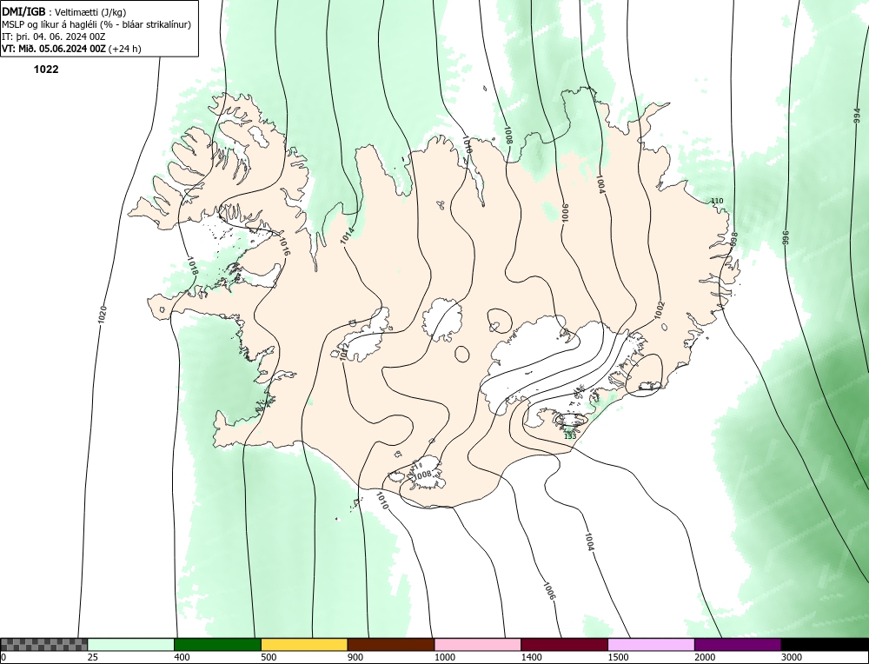Image resolution: width=869 pixels, height=664 pixels.
Task: Click the purple 2000–3000 legend swatch
Action: coord(738,645)
